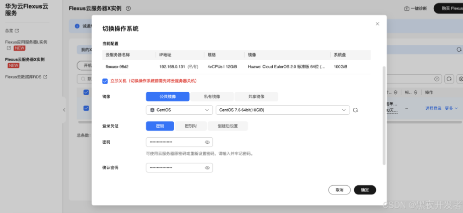The image size is (463, 213).
Task: Click the external link icon under Flexus应用服务器L实例
Action: 9,48
